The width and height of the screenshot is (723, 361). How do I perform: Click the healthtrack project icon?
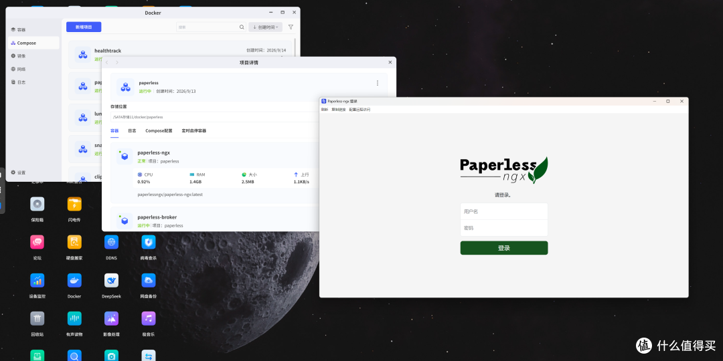[83, 54]
